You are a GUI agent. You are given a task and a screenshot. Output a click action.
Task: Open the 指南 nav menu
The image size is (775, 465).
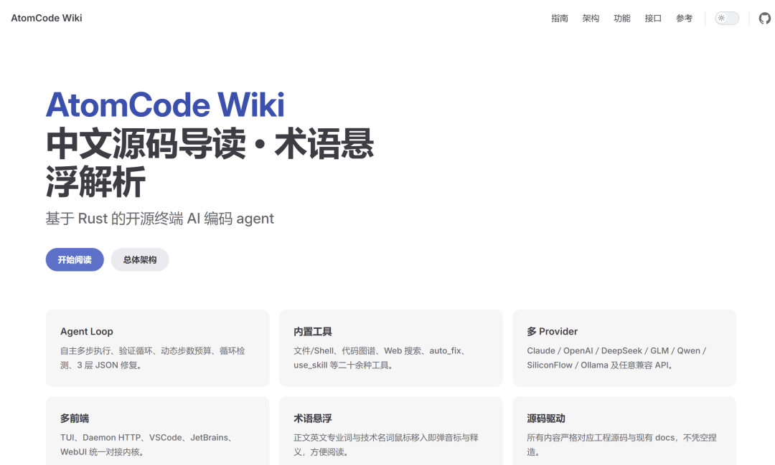pyautogui.click(x=560, y=18)
